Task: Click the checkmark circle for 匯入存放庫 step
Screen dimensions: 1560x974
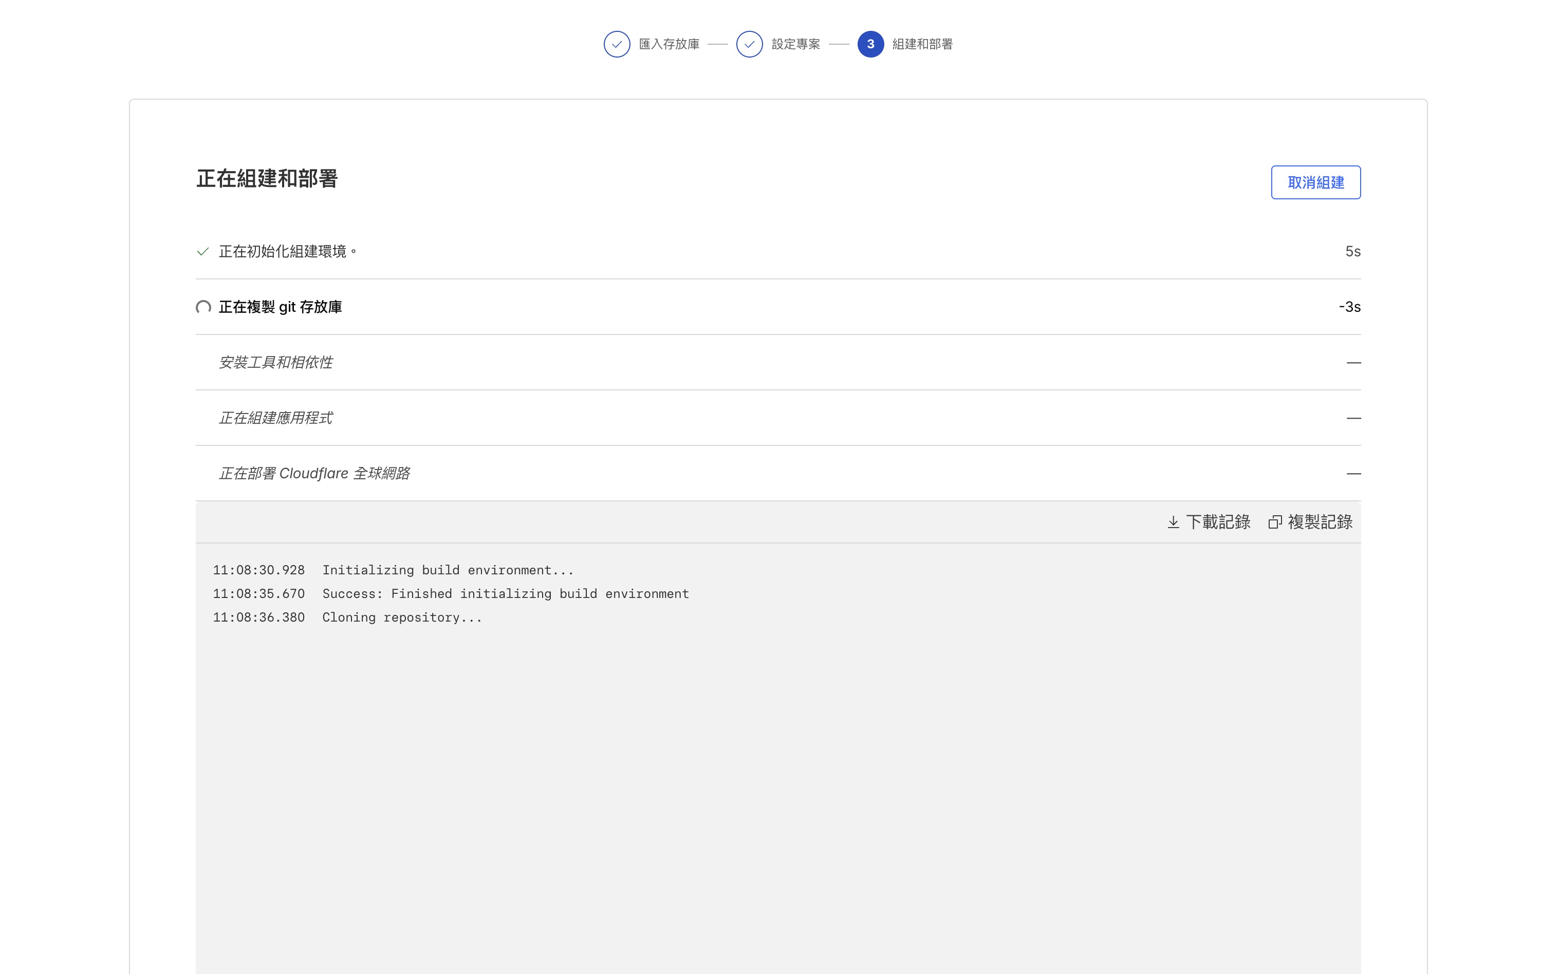Action: pyautogui.click(x=617, y=44)
